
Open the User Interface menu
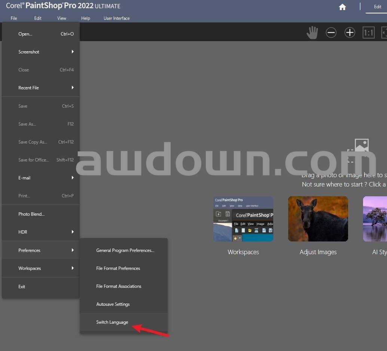[x=116, y=18]
